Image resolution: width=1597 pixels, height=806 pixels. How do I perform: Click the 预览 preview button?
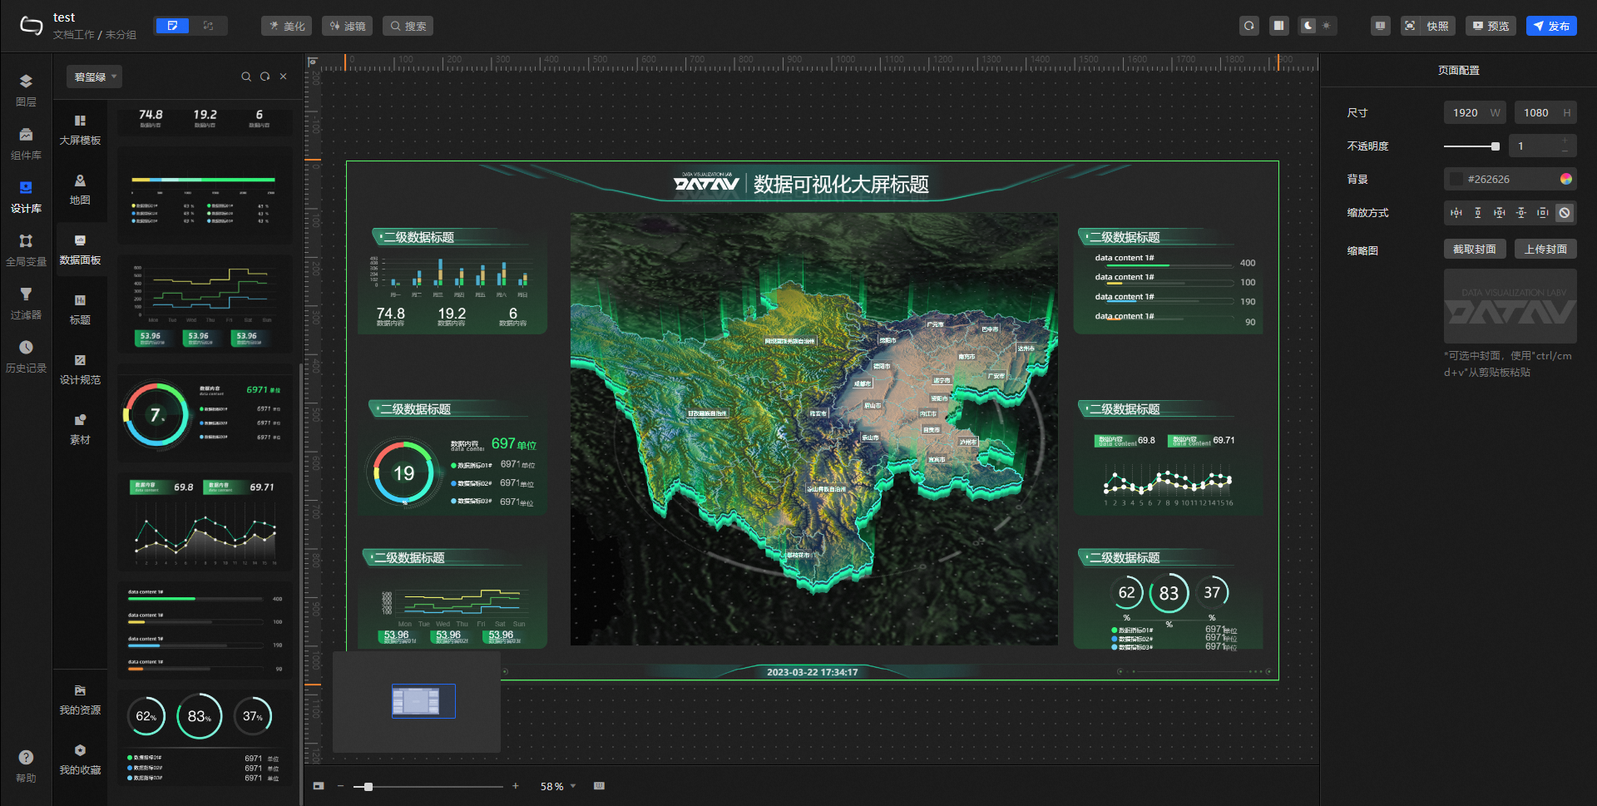tap(1491, 26)
